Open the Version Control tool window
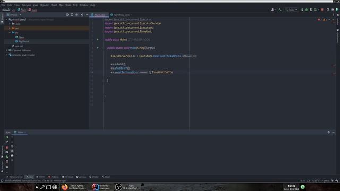This screenshot has width=340, height=191. 14,177
